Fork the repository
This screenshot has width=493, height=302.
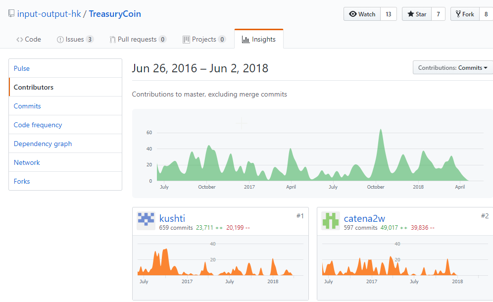coord(465,14)
